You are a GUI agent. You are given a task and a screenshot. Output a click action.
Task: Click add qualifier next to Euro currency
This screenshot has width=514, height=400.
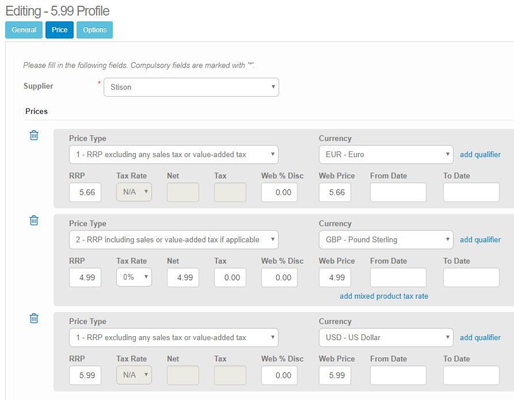(x=480, y=154)
